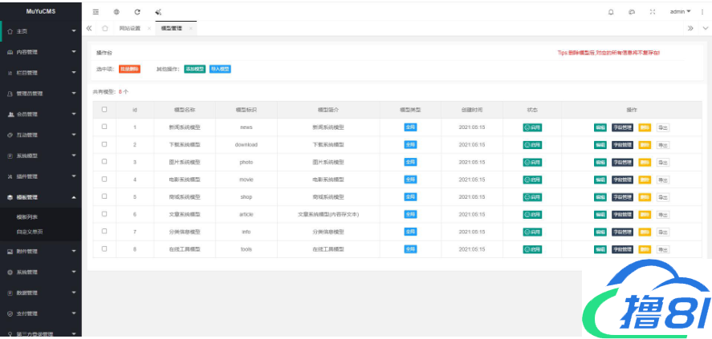This screenshot has width=712, height=339.
Task: Click the green 添加模型 button
Action: tap(194, 70)
